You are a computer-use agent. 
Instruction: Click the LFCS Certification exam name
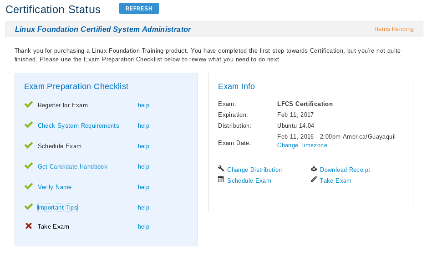pyautogui.click(x=305, y=104)
